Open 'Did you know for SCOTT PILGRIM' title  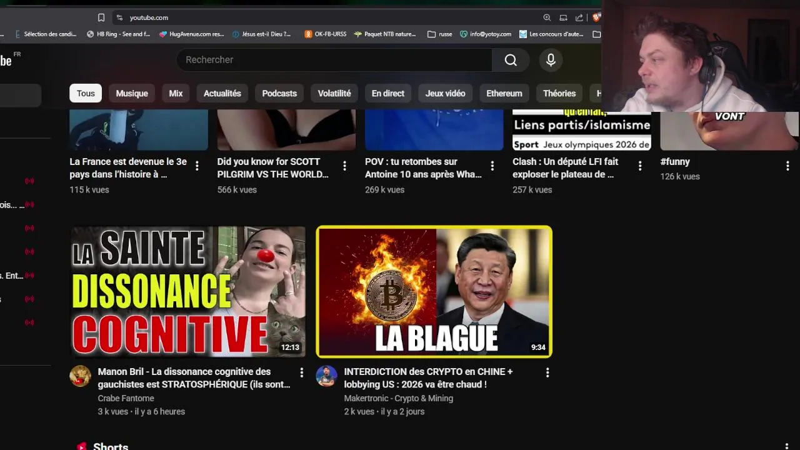click(273, 167)
